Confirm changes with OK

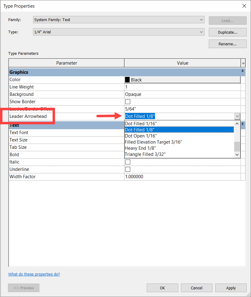[162, 288]
